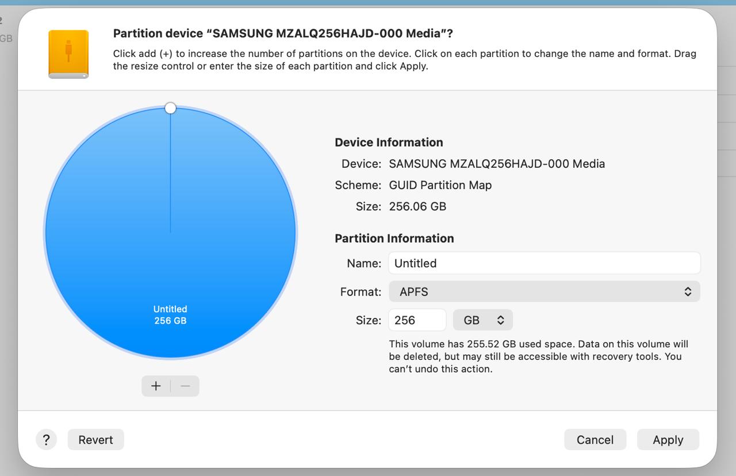Viewport: 736px width, 476px height.
Task: Click the add partition (+) button
Action: coord(156,386)
